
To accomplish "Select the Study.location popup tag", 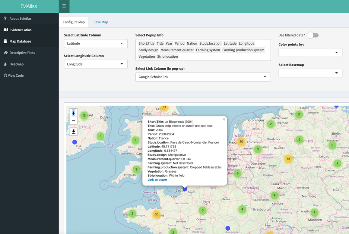I will (210, 43).
